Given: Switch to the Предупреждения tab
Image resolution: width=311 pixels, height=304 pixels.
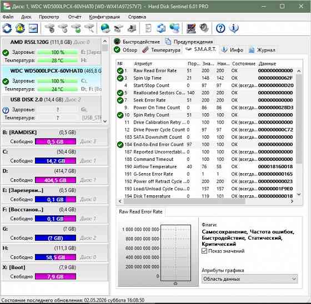Looking at the screenshot, I should click(x=189, y=42).
